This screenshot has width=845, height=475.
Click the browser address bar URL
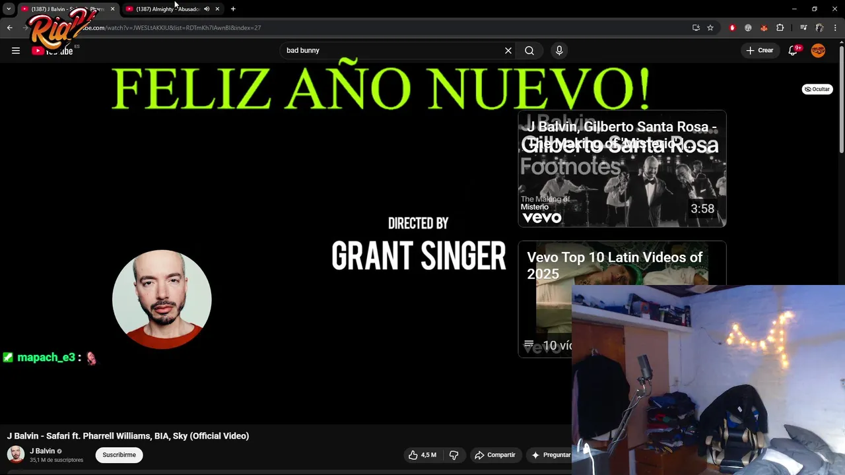point(172,28)
